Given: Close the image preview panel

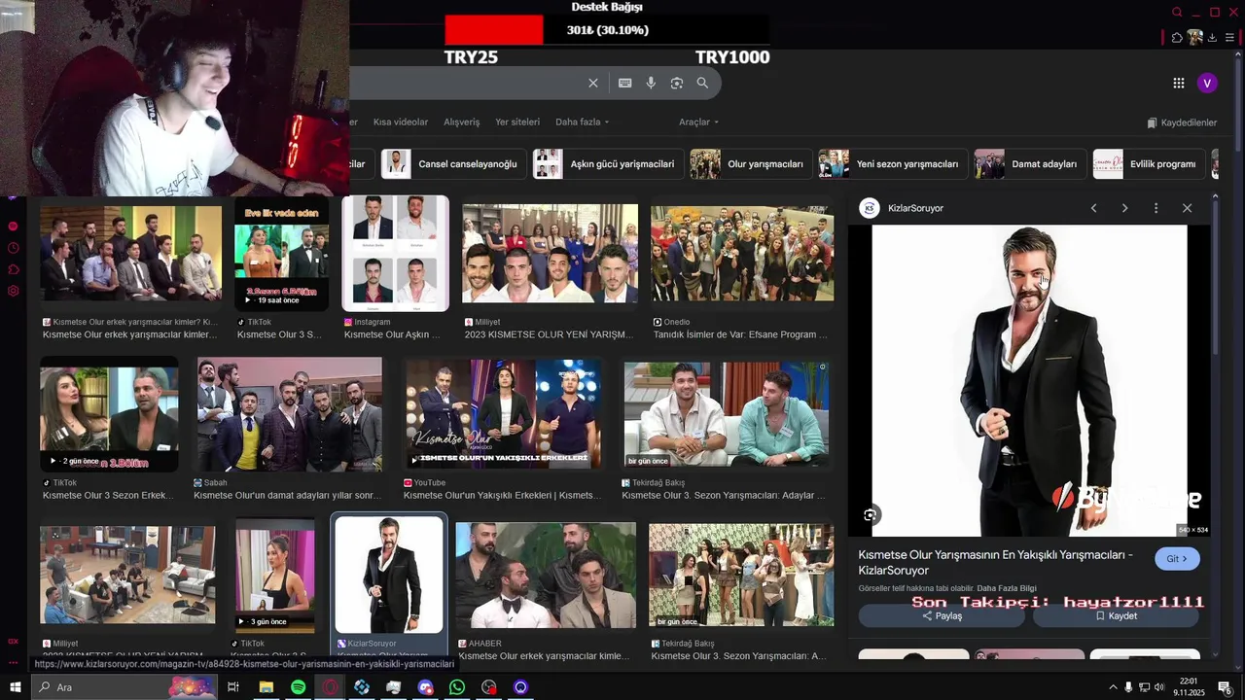Looking at the screenshot, I should click(x=1187, y=208).
